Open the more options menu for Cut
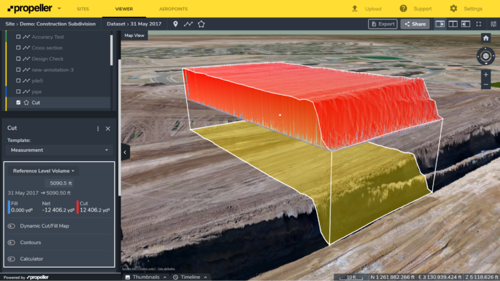500x281 pixels. pyautogui.click(x=97, y=128)
